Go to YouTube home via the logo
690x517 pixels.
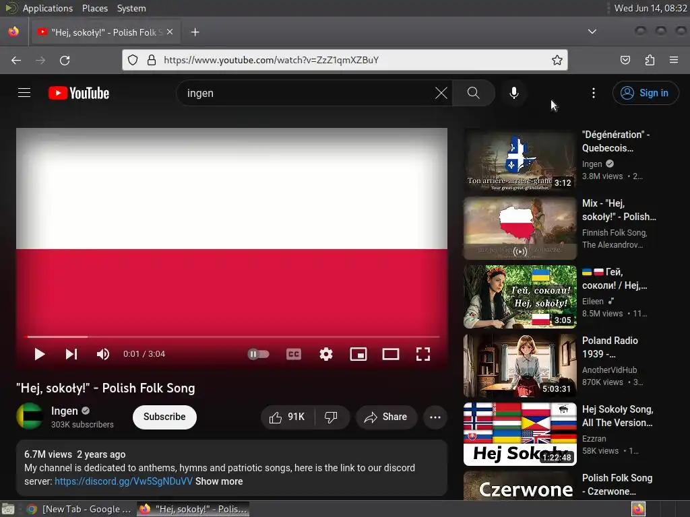pos(79,93)
